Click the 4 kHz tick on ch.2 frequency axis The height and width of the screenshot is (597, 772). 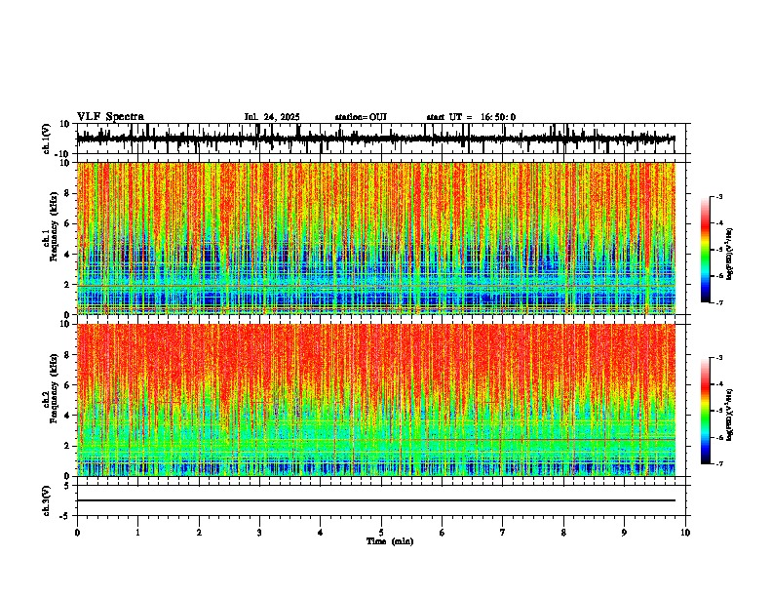(x=67, y=416)
